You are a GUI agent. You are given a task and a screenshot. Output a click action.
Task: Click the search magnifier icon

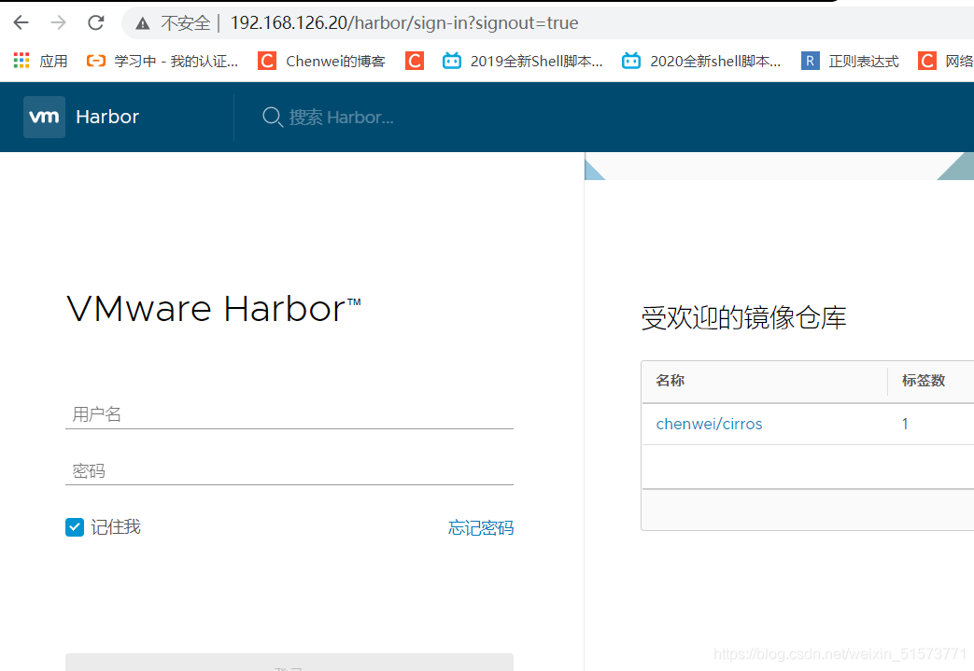pyautogui.click(x=272, y=117)
